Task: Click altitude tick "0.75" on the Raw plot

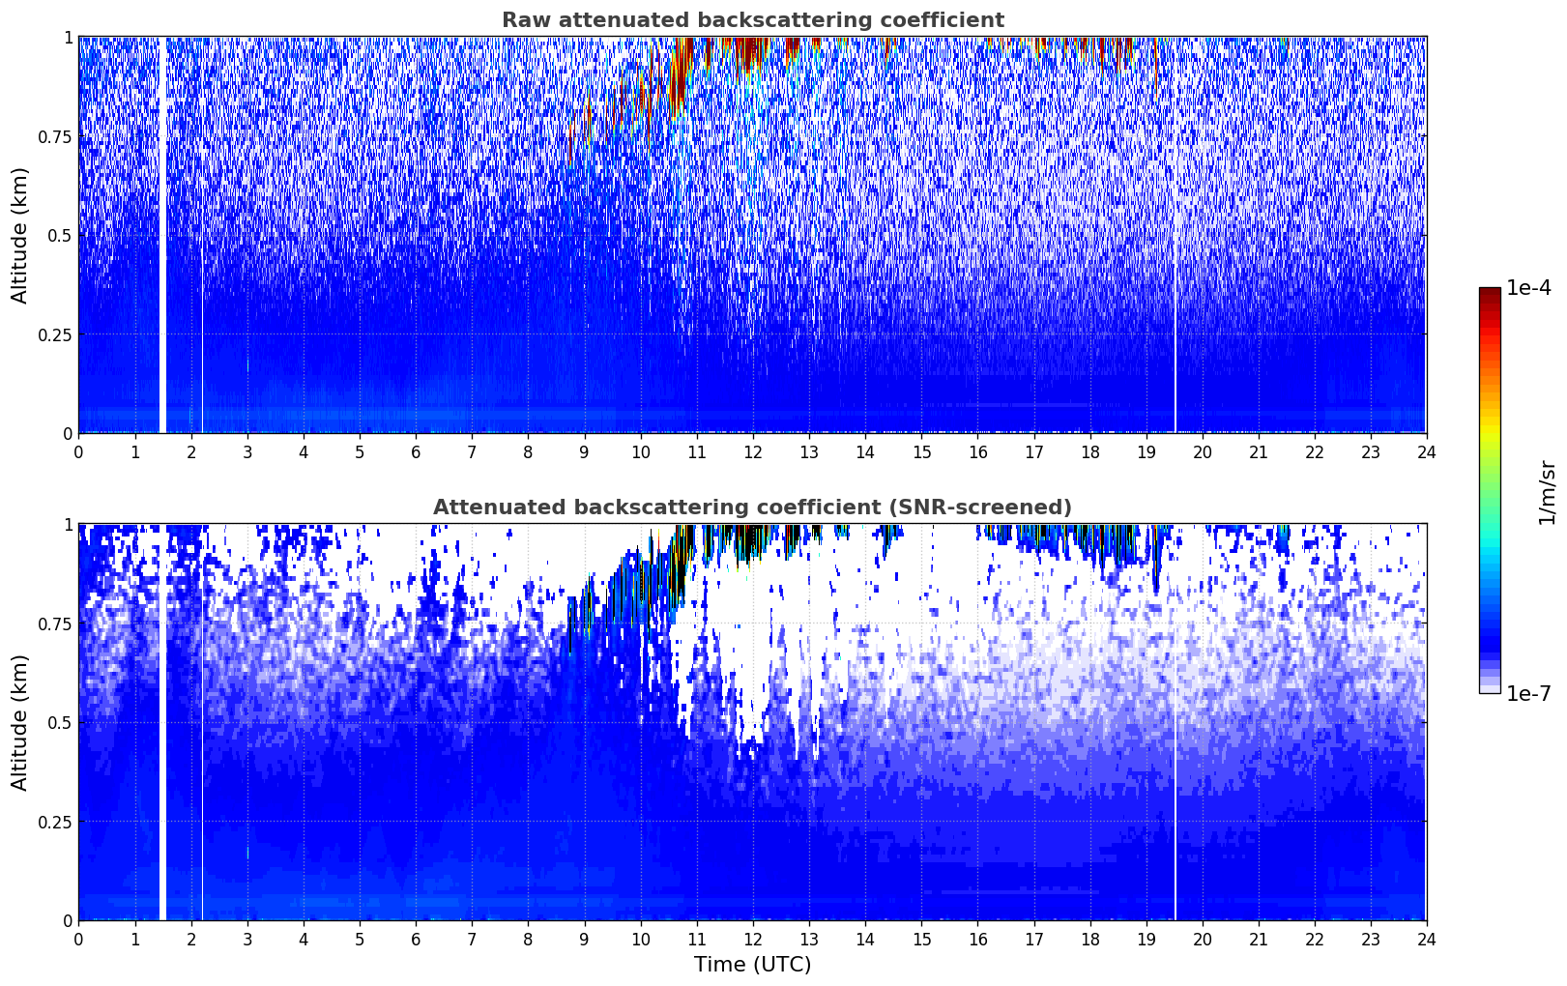Action: pyautogui.click(x=53, y=136)
